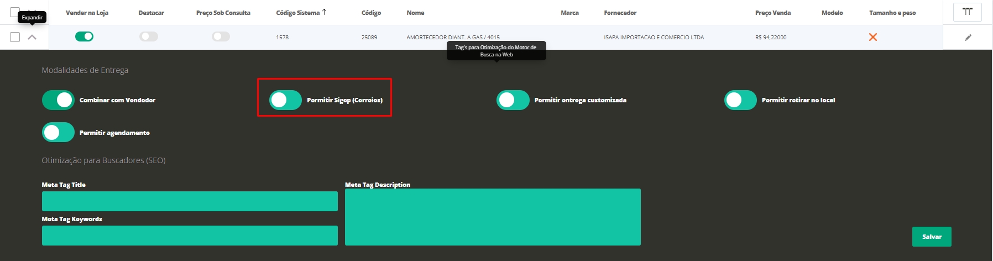Collapse the expanded product row with chevron
Image resolution: width=993 pixels, height=261 pixels.
32,37
